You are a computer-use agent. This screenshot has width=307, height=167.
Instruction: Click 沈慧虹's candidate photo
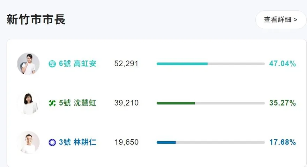point(28,103)
